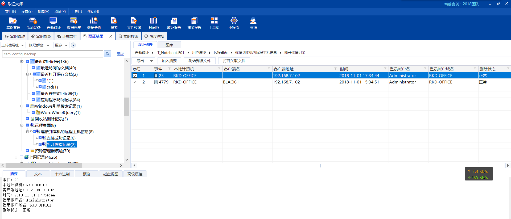This screenshot has width=511, height=219.
Task: Open the 上传&导出 dropdown
Action: coord(13,45)
